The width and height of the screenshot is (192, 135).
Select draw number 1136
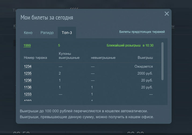[28, 87]
